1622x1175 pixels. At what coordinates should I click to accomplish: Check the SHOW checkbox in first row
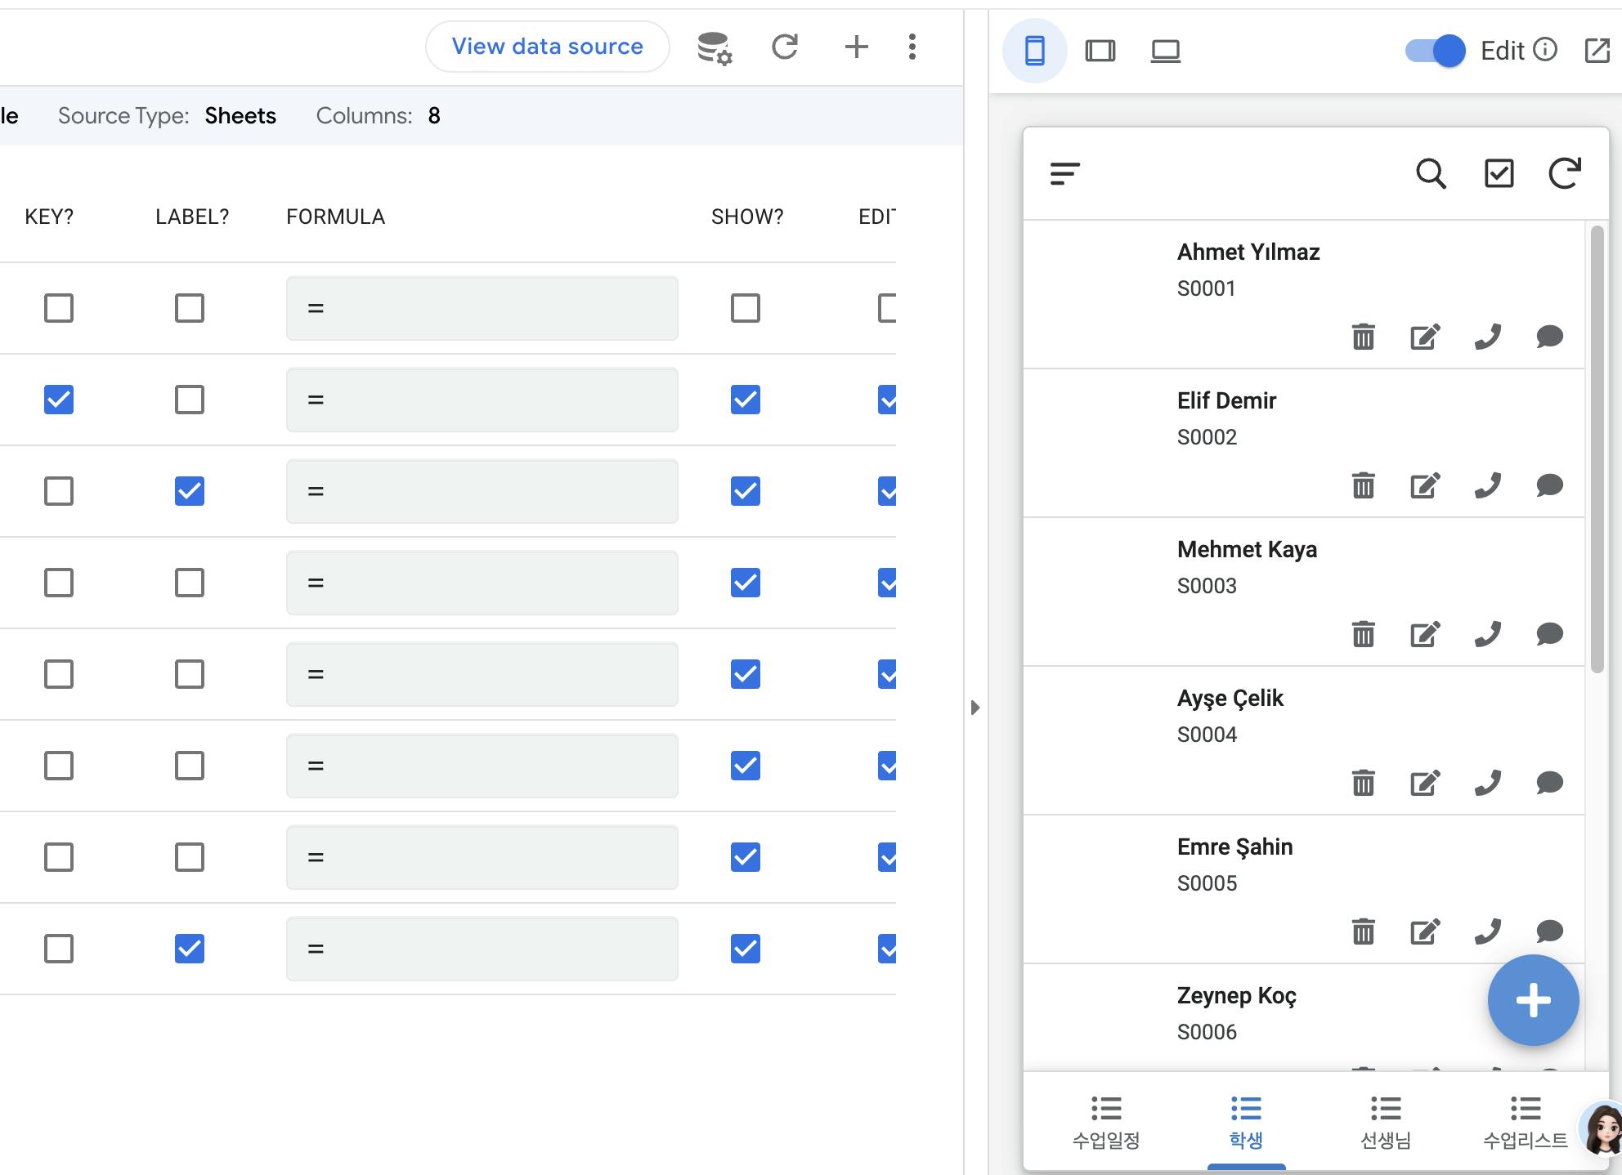[745, 308]
